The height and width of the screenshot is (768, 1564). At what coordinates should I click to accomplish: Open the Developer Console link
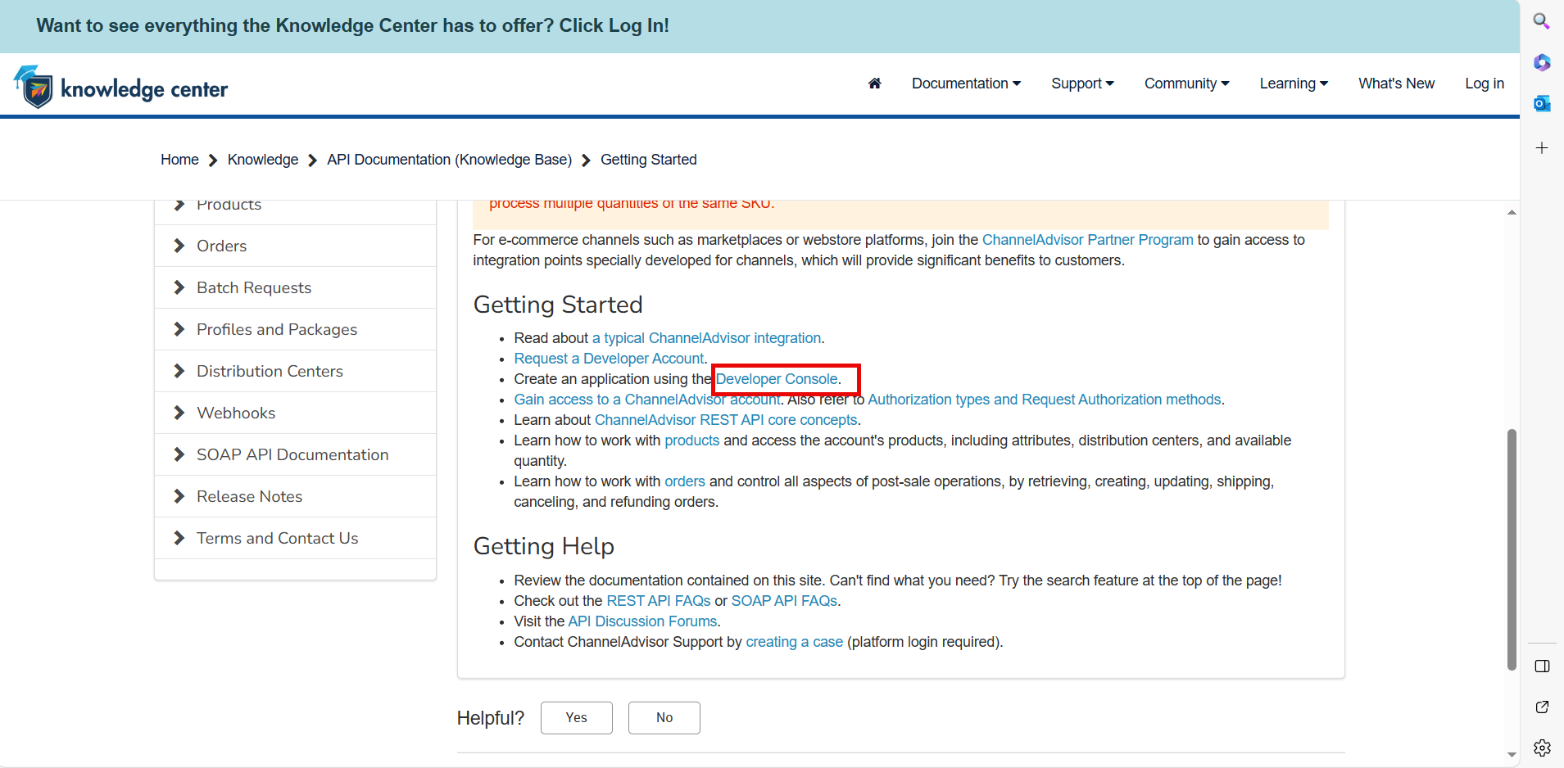point(777,379)
